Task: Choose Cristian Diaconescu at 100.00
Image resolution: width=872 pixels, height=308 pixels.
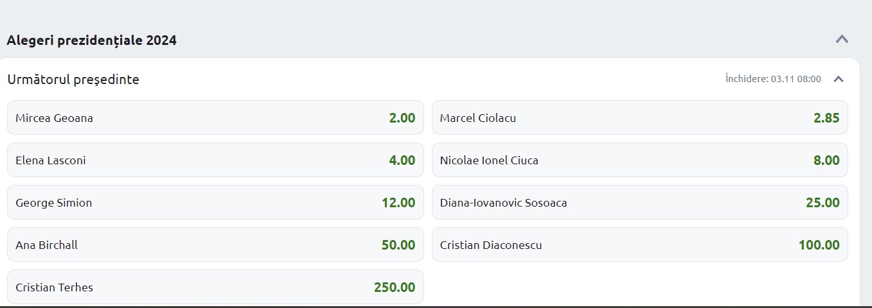Action: click(x=639, y=245)
